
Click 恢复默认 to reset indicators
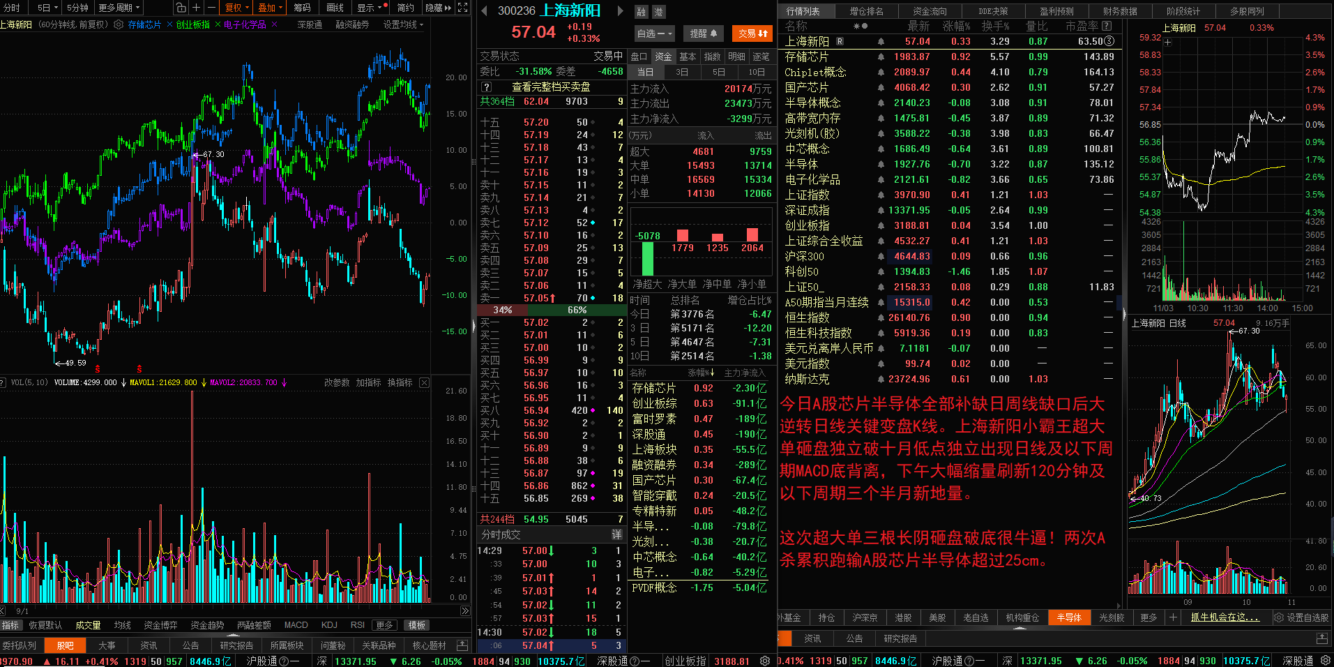coord(45,625)
